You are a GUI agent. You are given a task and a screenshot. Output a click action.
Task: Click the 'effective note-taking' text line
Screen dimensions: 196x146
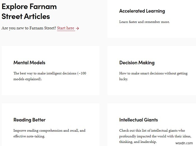click(x=29, y=136)
